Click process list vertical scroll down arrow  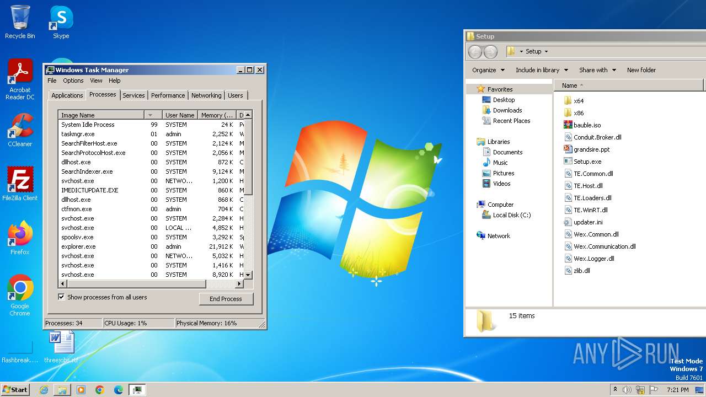point(248,275)
